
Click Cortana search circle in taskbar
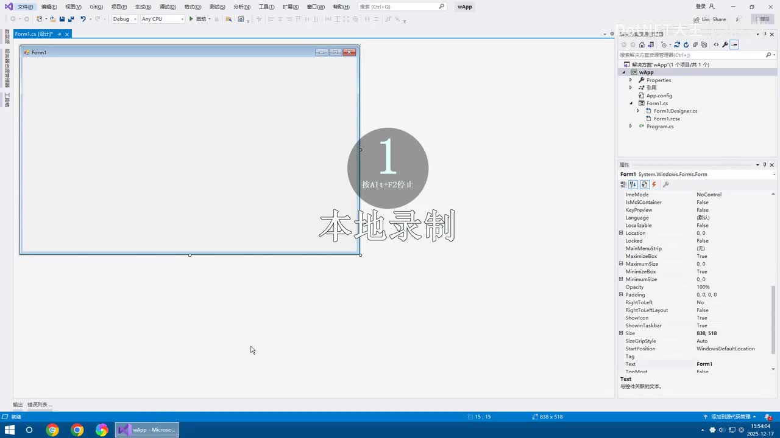click(29, 430)
